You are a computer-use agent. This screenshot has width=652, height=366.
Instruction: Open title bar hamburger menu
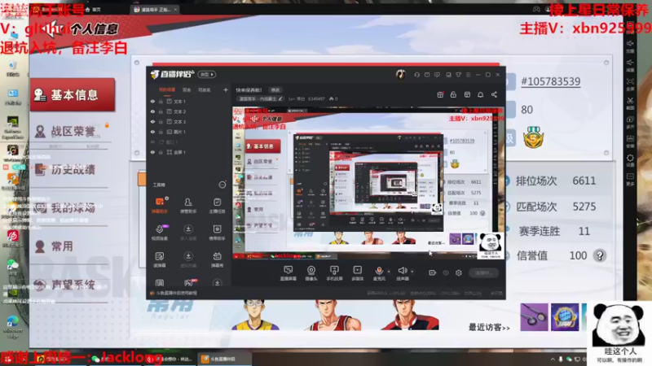point(468,75)
